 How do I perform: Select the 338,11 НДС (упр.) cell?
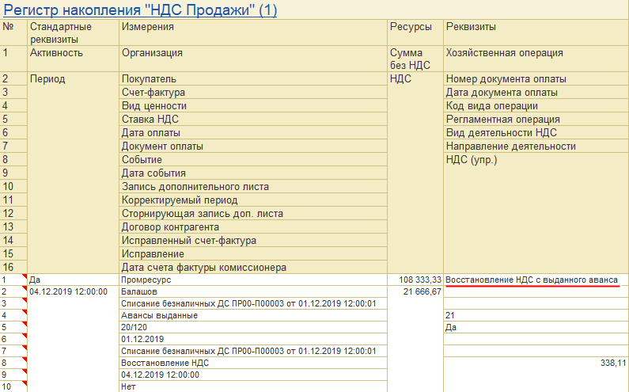tap(536, 363)
